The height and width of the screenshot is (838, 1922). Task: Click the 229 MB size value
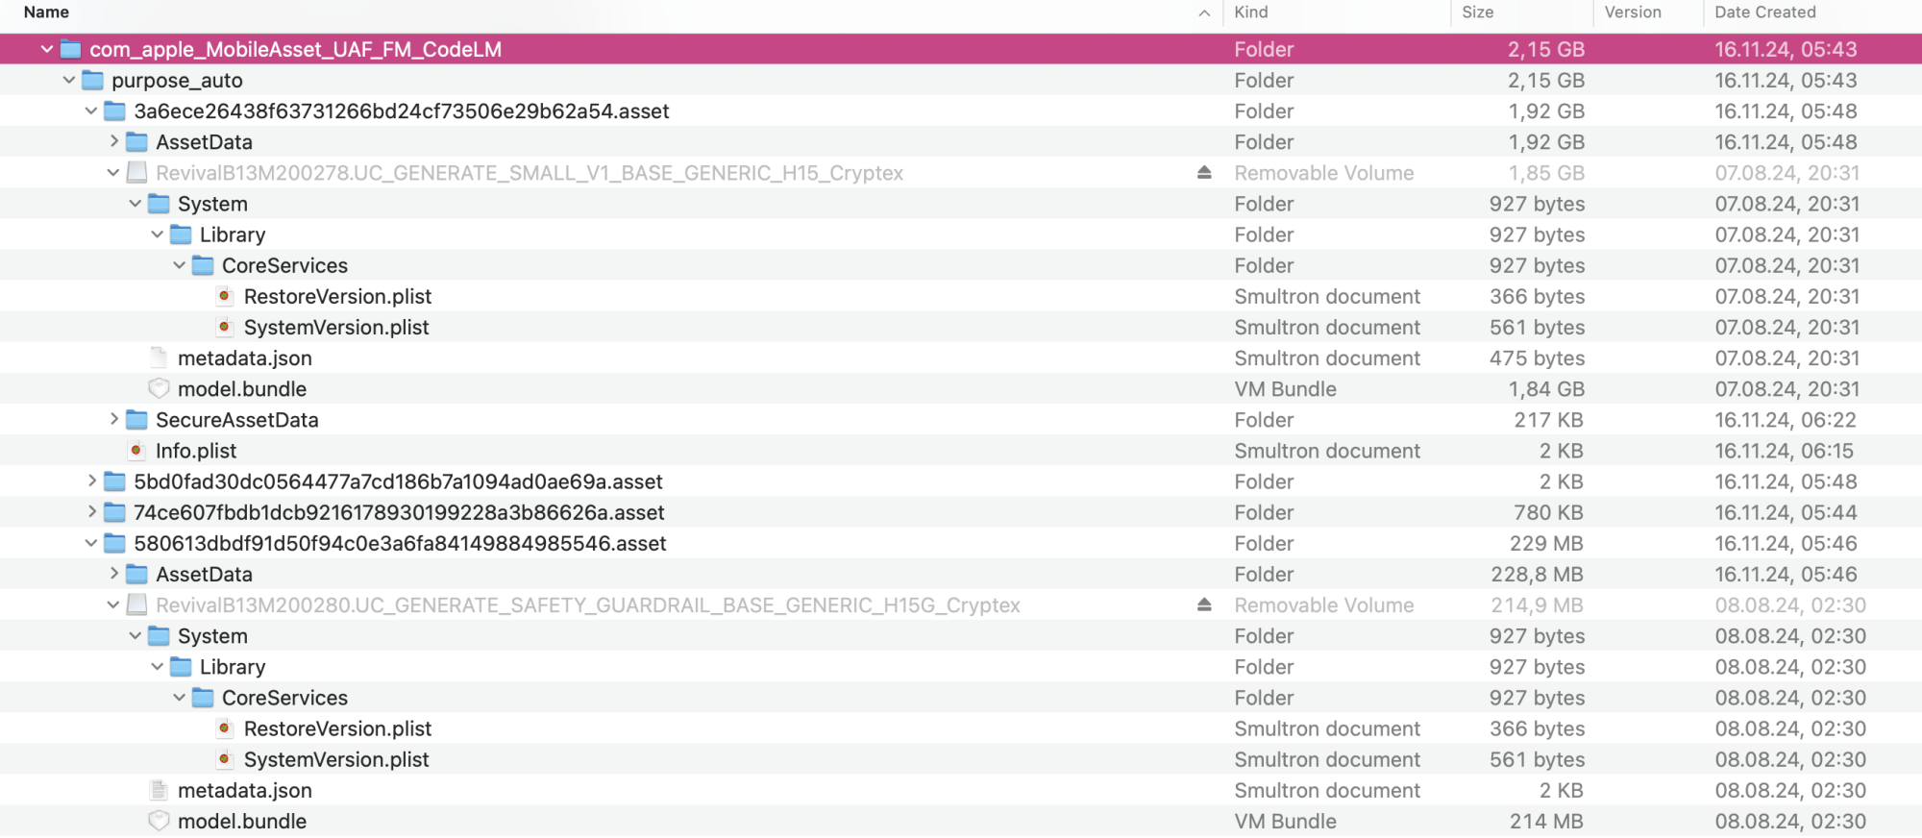pyautogui.click(x=1546, y=543)
